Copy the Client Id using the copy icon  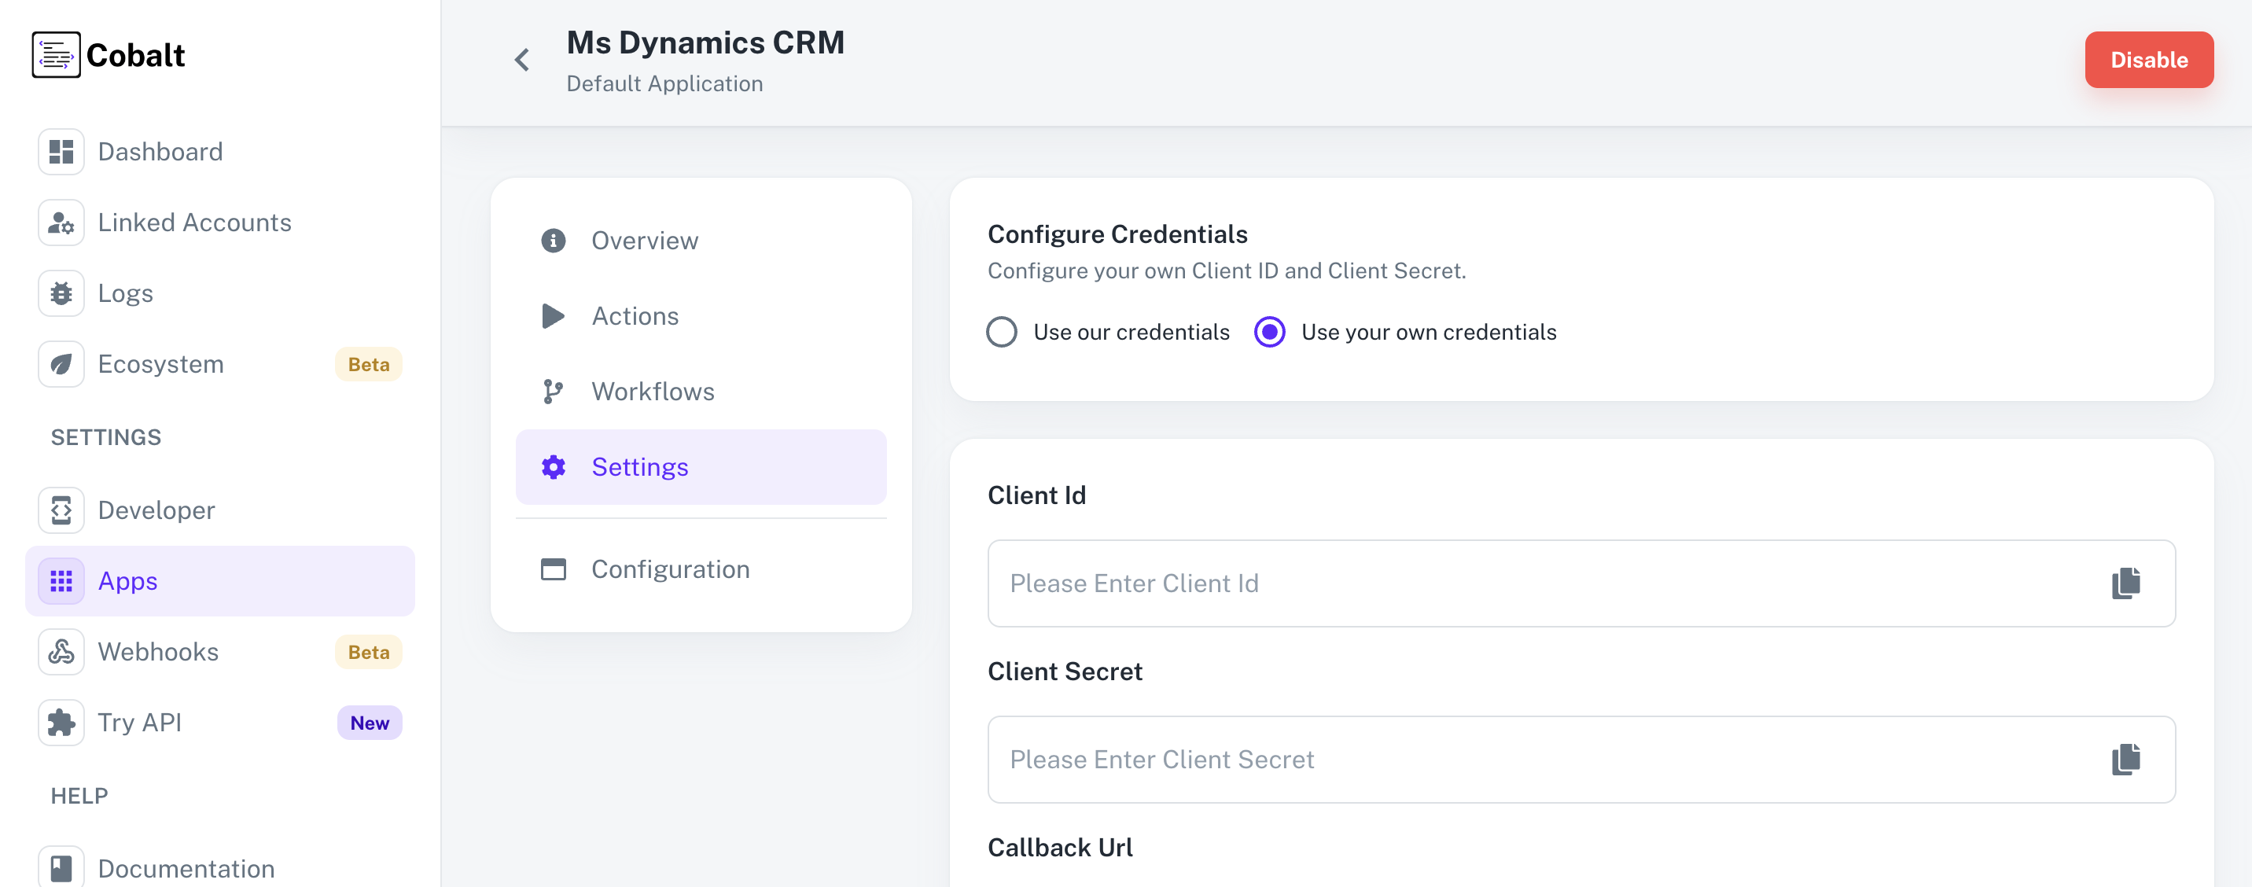[2125, 583]
